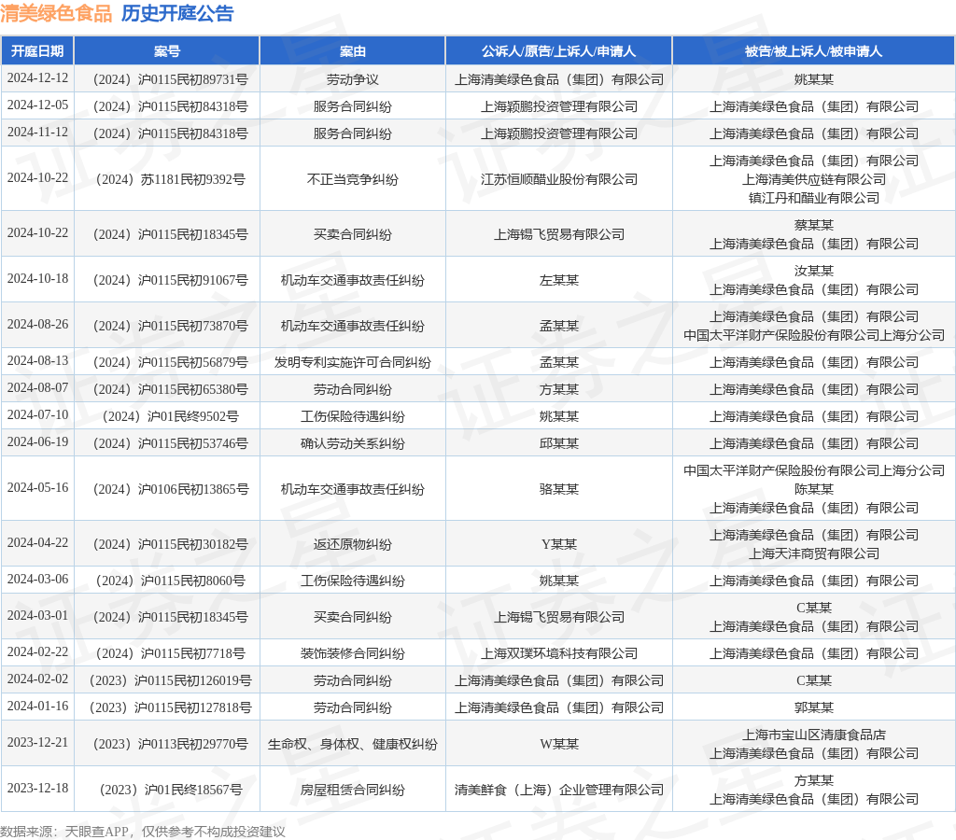This screenshot has height=840, width=956.
Task: Click the 公诉人/原告/上诉人/申请人 column header
Action: tap(558, 51)
